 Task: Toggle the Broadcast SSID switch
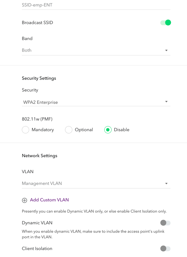[166, 23]
